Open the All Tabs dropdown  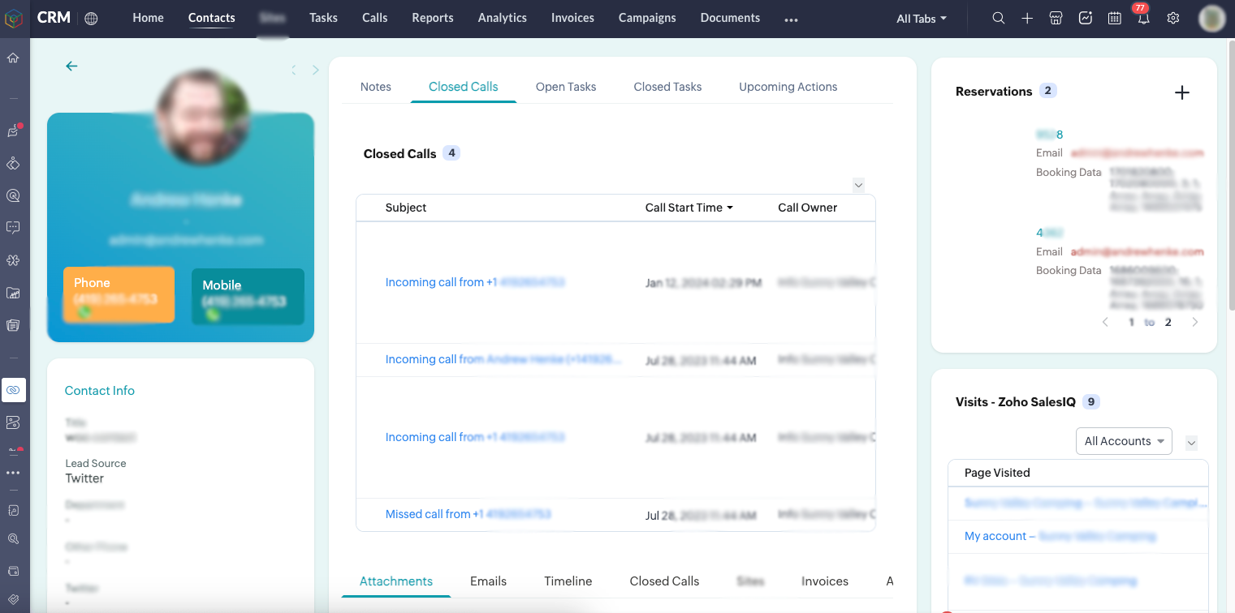[x=920, y=18]
